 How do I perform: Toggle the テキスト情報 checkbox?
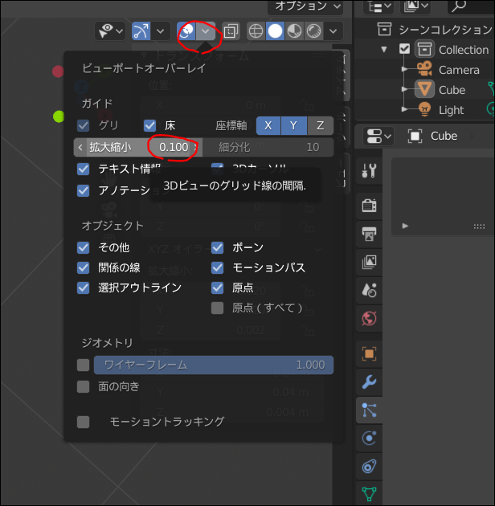click(x=84, y=169)
